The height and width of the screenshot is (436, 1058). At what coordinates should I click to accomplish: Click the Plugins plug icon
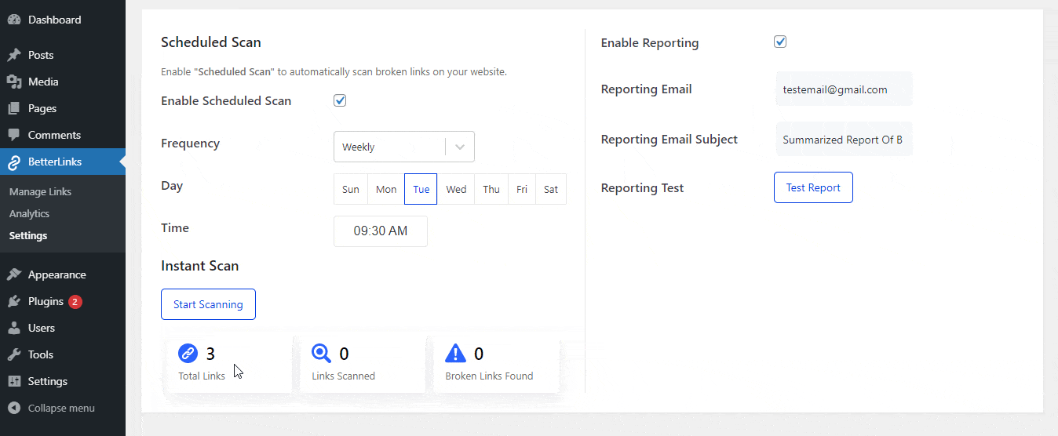(x=14, y=301)
